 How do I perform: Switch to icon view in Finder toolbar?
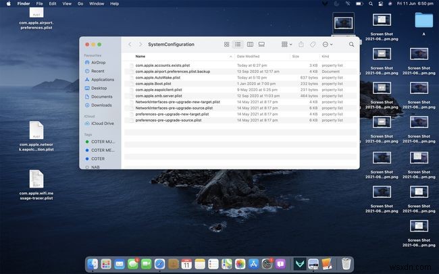click(x=226, y=45)
